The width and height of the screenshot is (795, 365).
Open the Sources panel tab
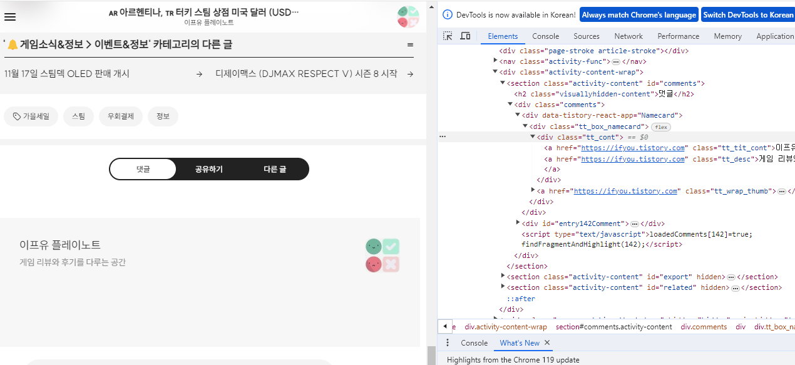tap(587, 36)
